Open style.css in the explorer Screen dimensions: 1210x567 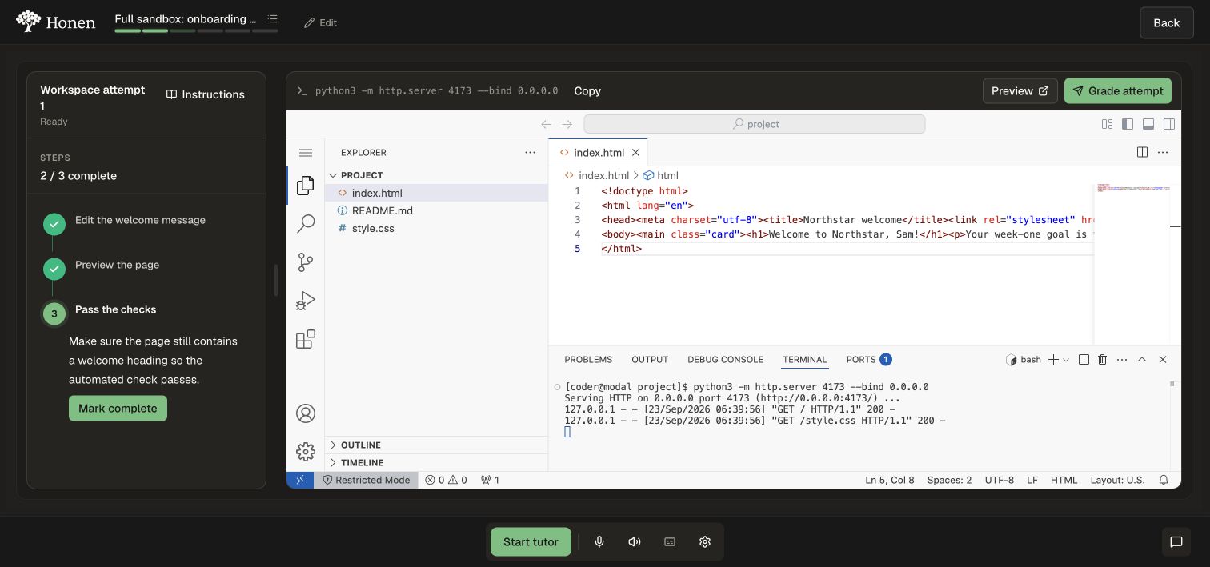(436, 228)
